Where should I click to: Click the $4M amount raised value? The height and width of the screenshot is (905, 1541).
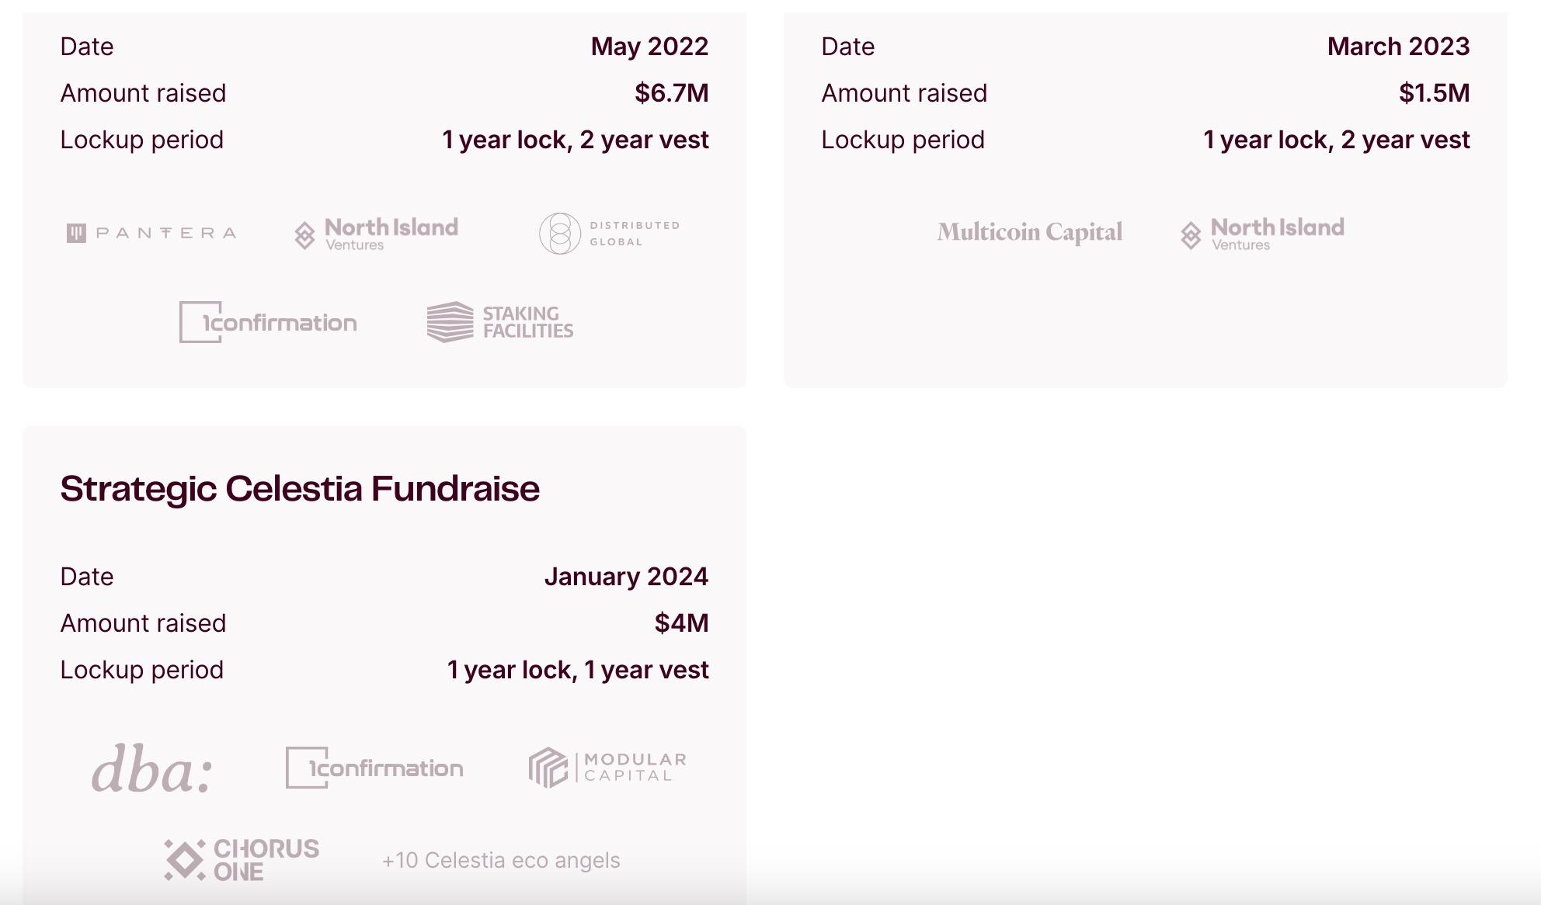point(681,623)
